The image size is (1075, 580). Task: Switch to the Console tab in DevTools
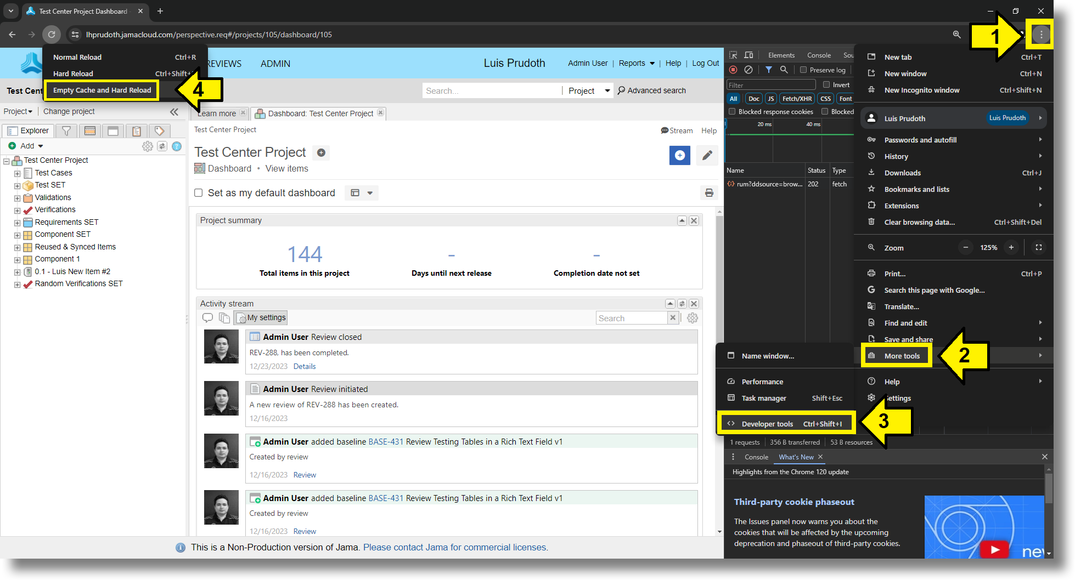click(819, 55)
